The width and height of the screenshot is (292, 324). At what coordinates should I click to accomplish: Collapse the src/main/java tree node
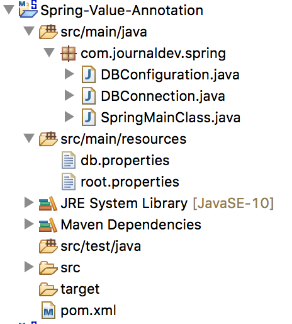coord(29,31)
